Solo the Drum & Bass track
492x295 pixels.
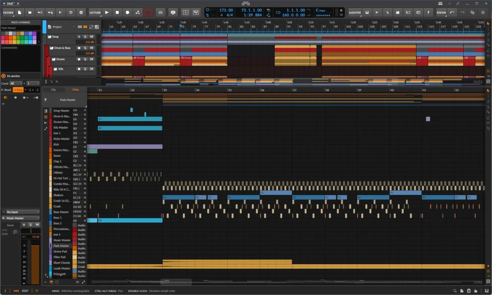85,48
